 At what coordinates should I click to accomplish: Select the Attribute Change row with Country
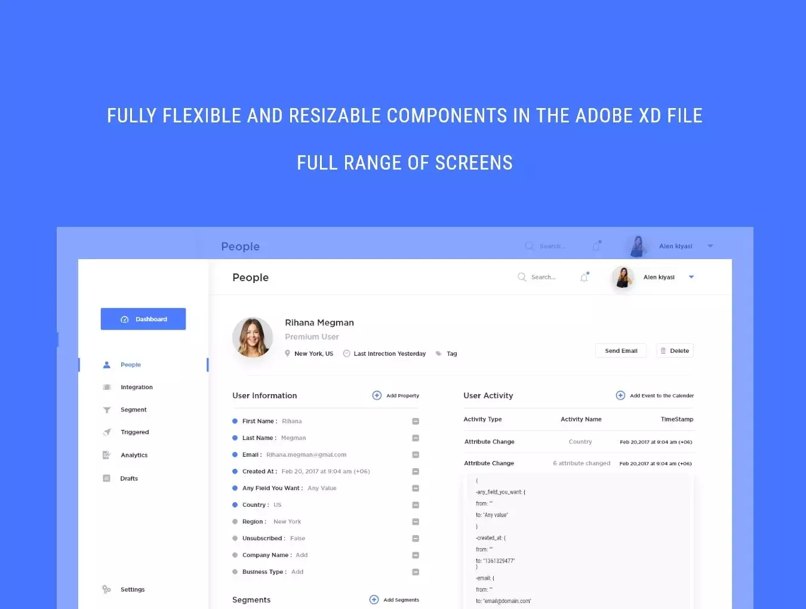[579, 442]
